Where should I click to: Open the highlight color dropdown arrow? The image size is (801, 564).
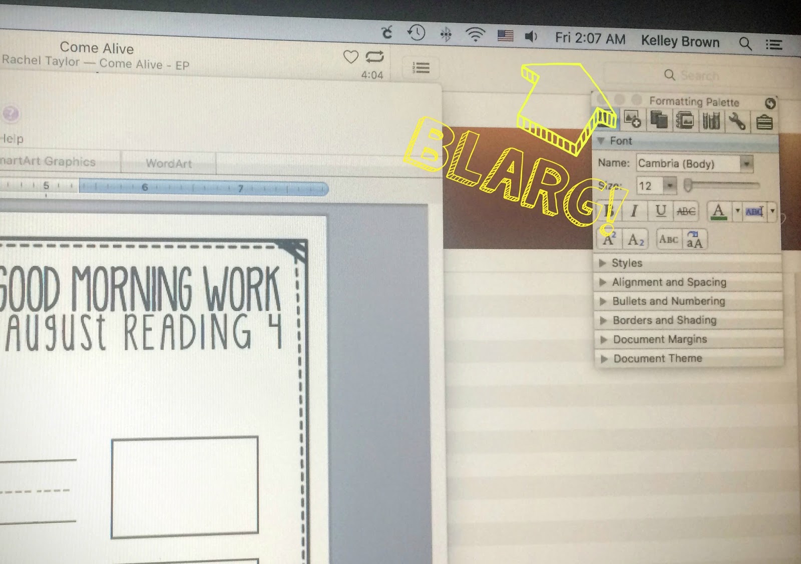(772, 212)
